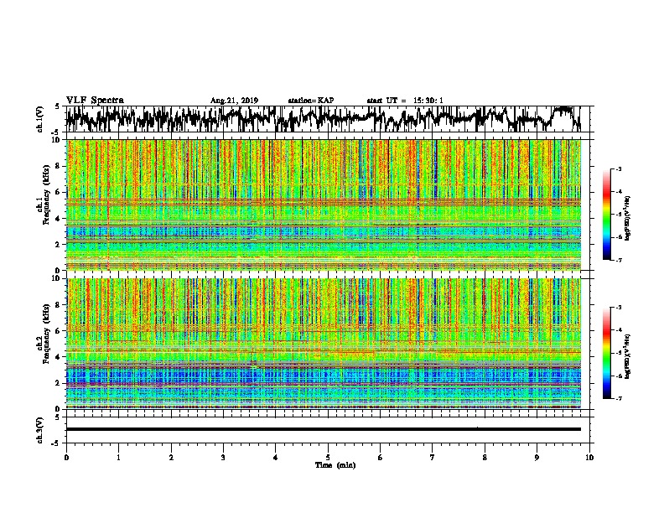Click the ch.2 spectrogram panel
The width and height of the screenshot is (664, 513).
click(324, 344)
